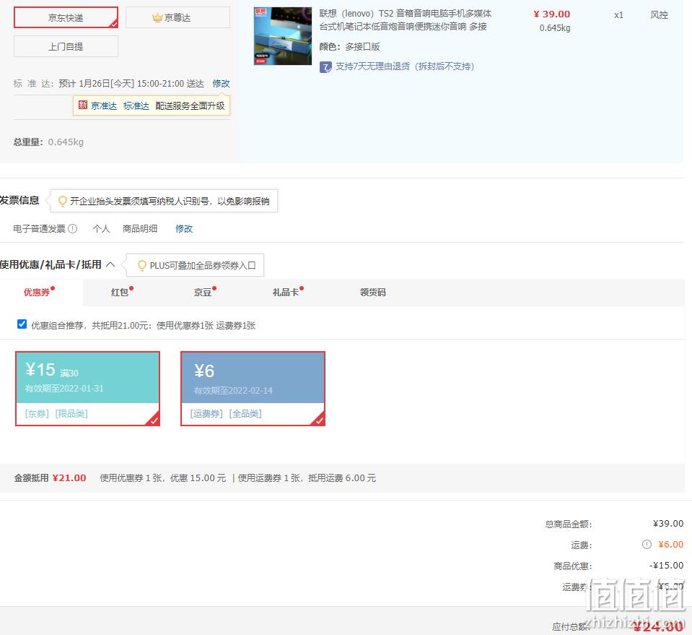Select 京东快递 delivery option

(66, 17)
